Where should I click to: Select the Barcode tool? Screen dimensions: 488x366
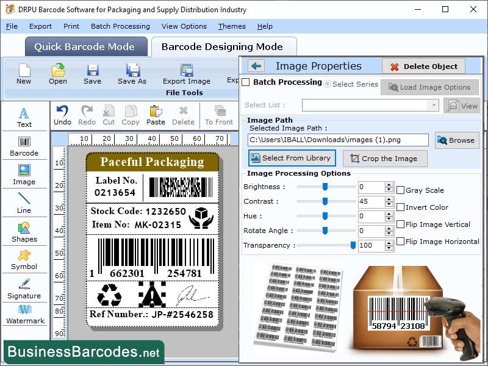point(24,146)
